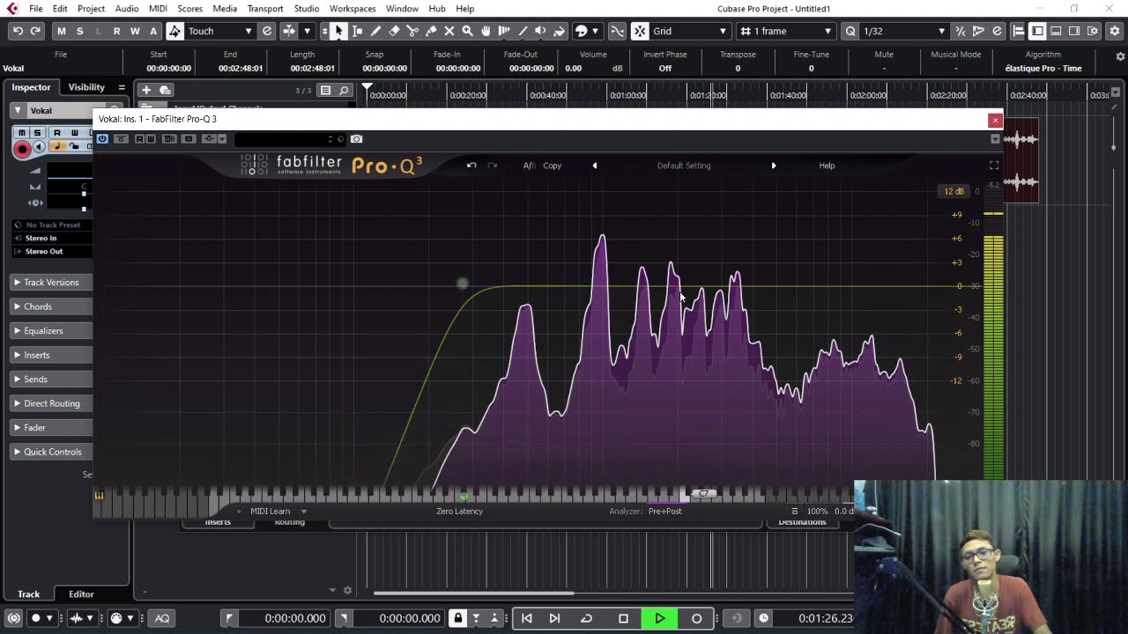Open the Workspaces menu
Viewport: 1128px width, 634px height.
pyautogui.click(x=352, y=9)
